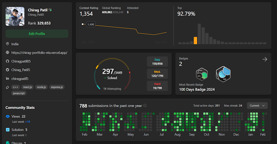Open Chirag Patil's profile avatar photo

(x=15, y=17)
